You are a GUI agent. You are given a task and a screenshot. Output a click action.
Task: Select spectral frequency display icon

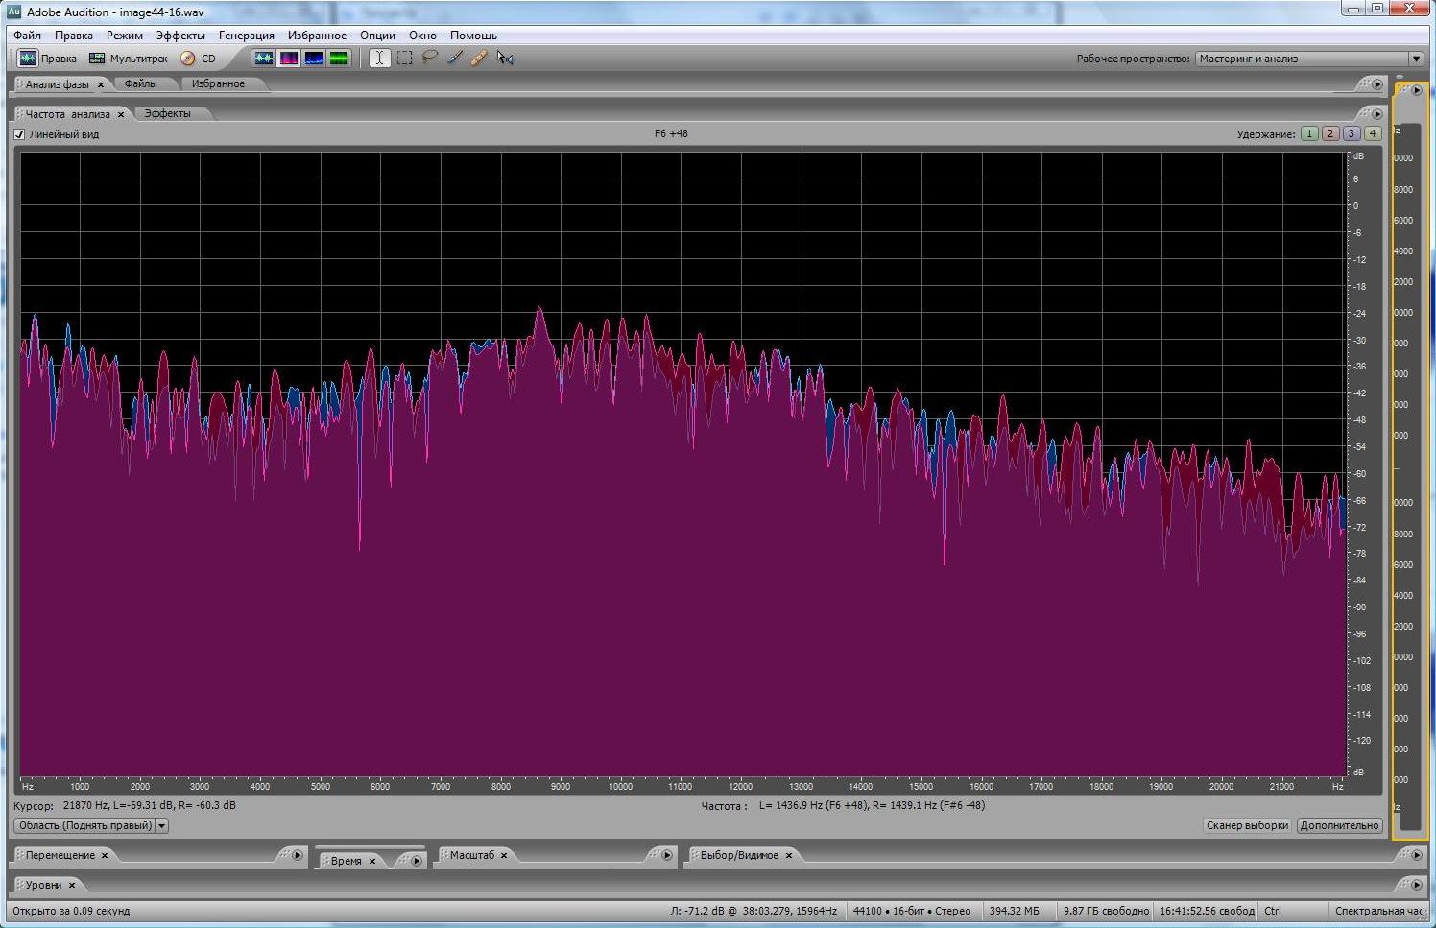289,59
